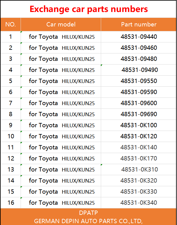Click part number 48531-09460
This screenshot has height=225, width=177.
pos(139,48)
